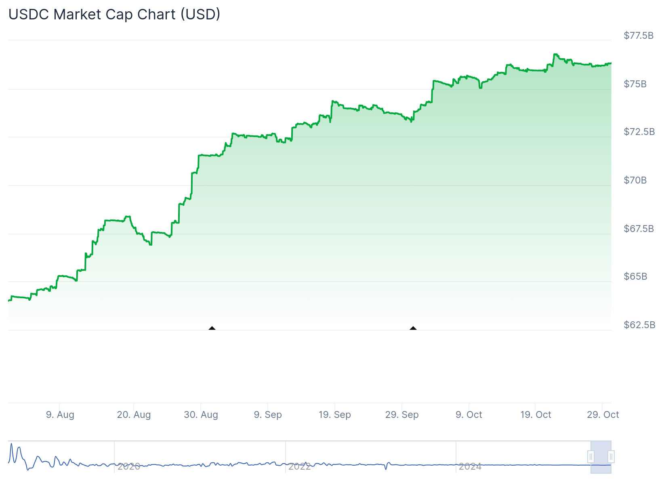This screenshot has height=485, width=664.
Task: Click the 9. Sep date label
Action: click(x=268, y=415)
